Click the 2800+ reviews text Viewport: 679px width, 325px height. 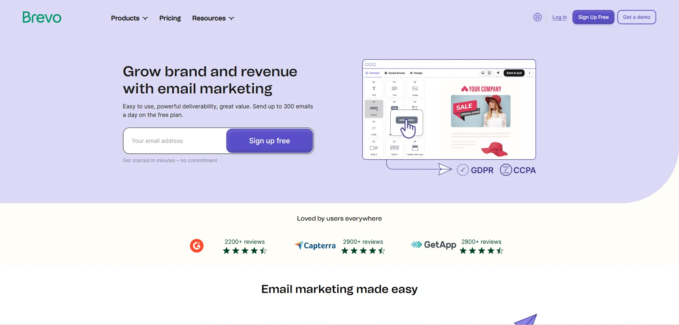(481, 242)
